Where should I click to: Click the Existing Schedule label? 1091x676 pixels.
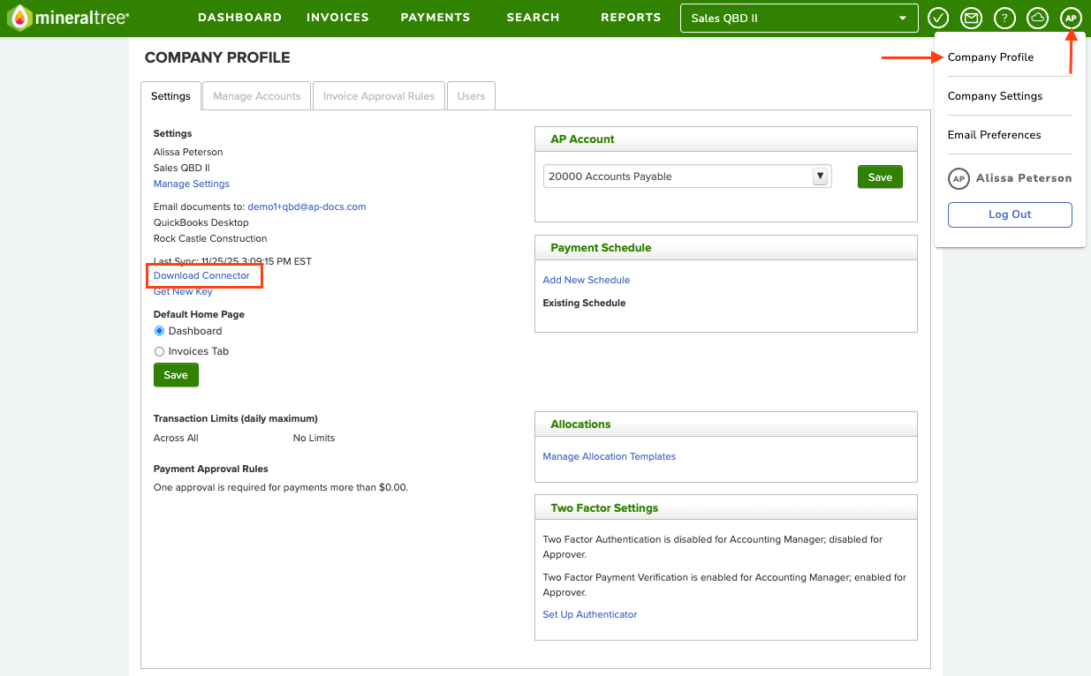[584, 303]
